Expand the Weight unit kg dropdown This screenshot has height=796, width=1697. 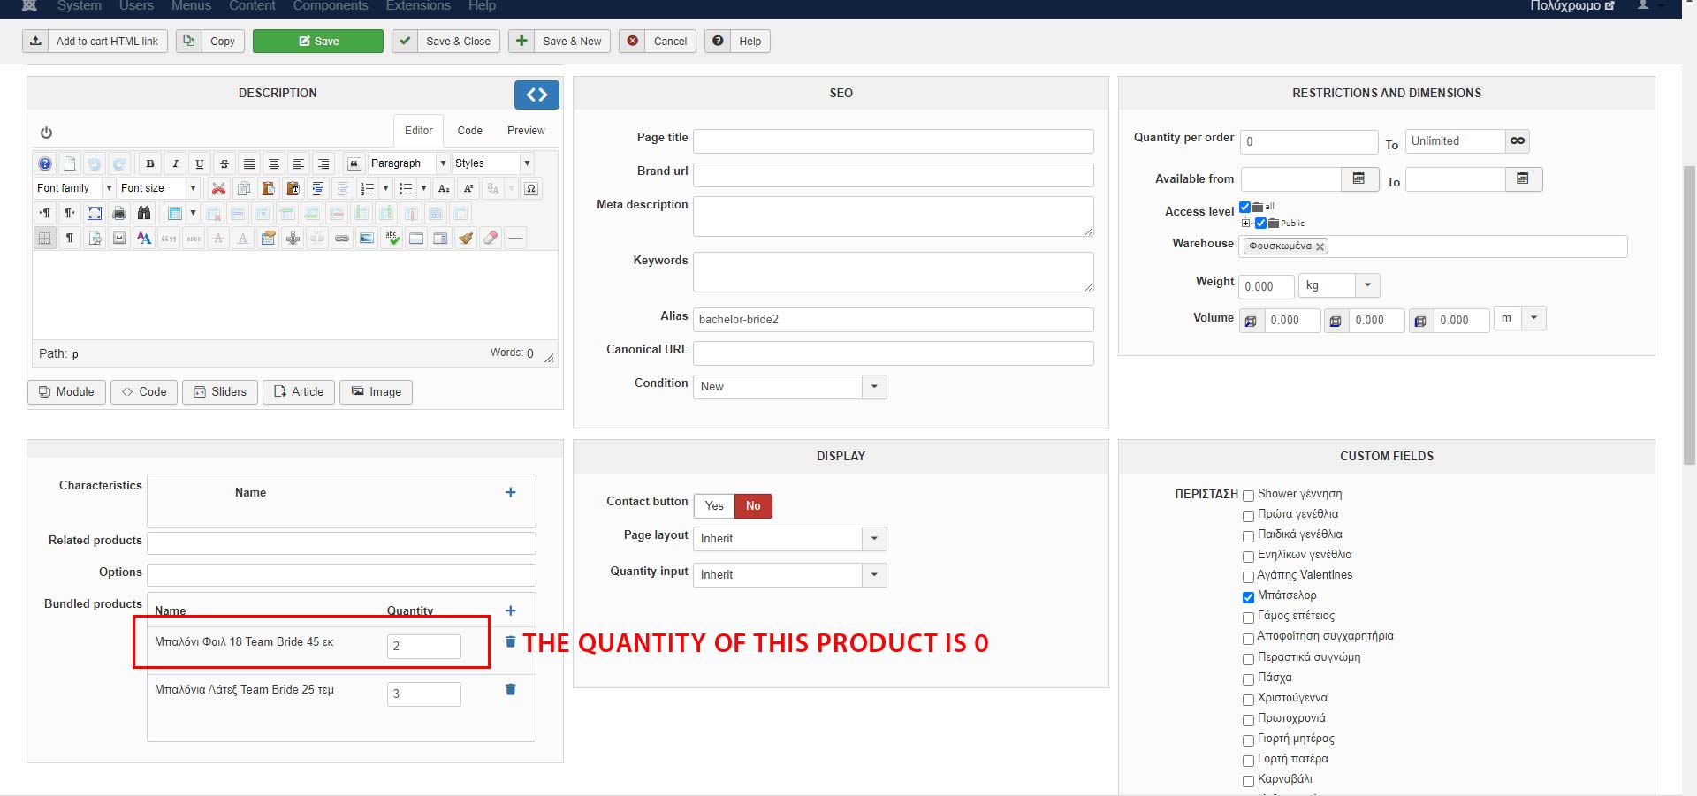tap(1366, 285)
